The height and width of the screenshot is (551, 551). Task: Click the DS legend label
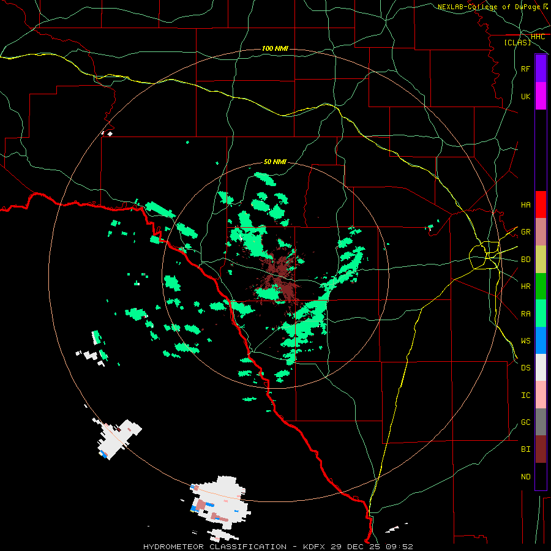point(525,368)
